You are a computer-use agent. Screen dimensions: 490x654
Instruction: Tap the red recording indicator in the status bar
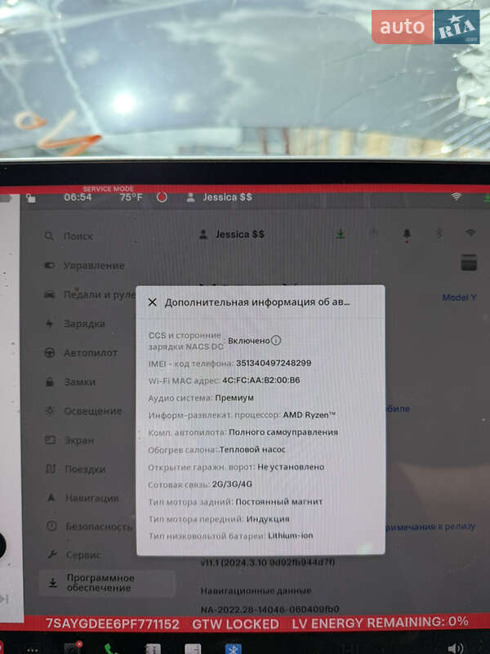[162, 197]
